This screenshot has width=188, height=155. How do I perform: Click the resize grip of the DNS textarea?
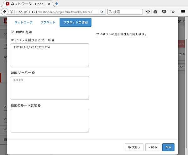(x=88, y=99)
